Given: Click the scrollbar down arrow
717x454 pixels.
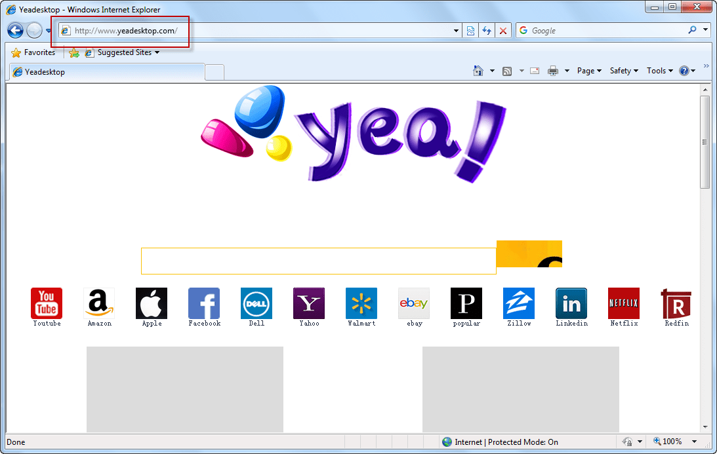Looking at the screenshot, I should 705,427.
